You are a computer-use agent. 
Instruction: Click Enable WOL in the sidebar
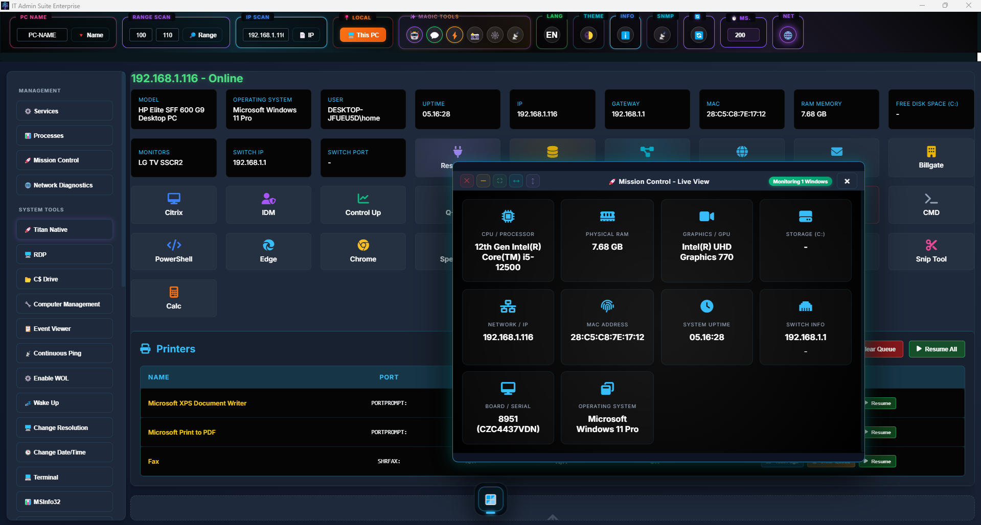pyautogui.click(x=64, y=378)
